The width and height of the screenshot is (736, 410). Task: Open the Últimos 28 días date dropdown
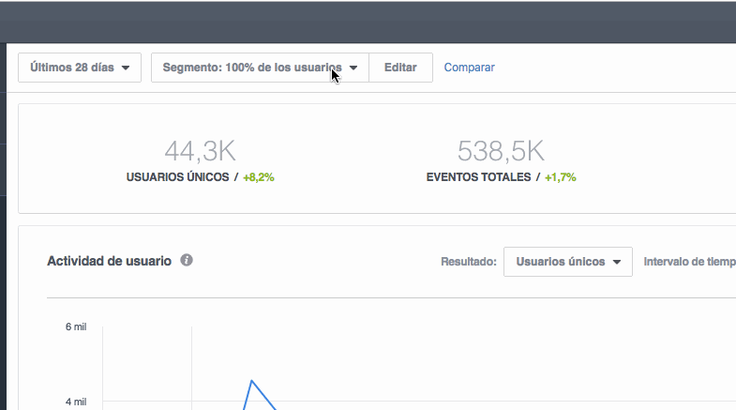[80, 68]
